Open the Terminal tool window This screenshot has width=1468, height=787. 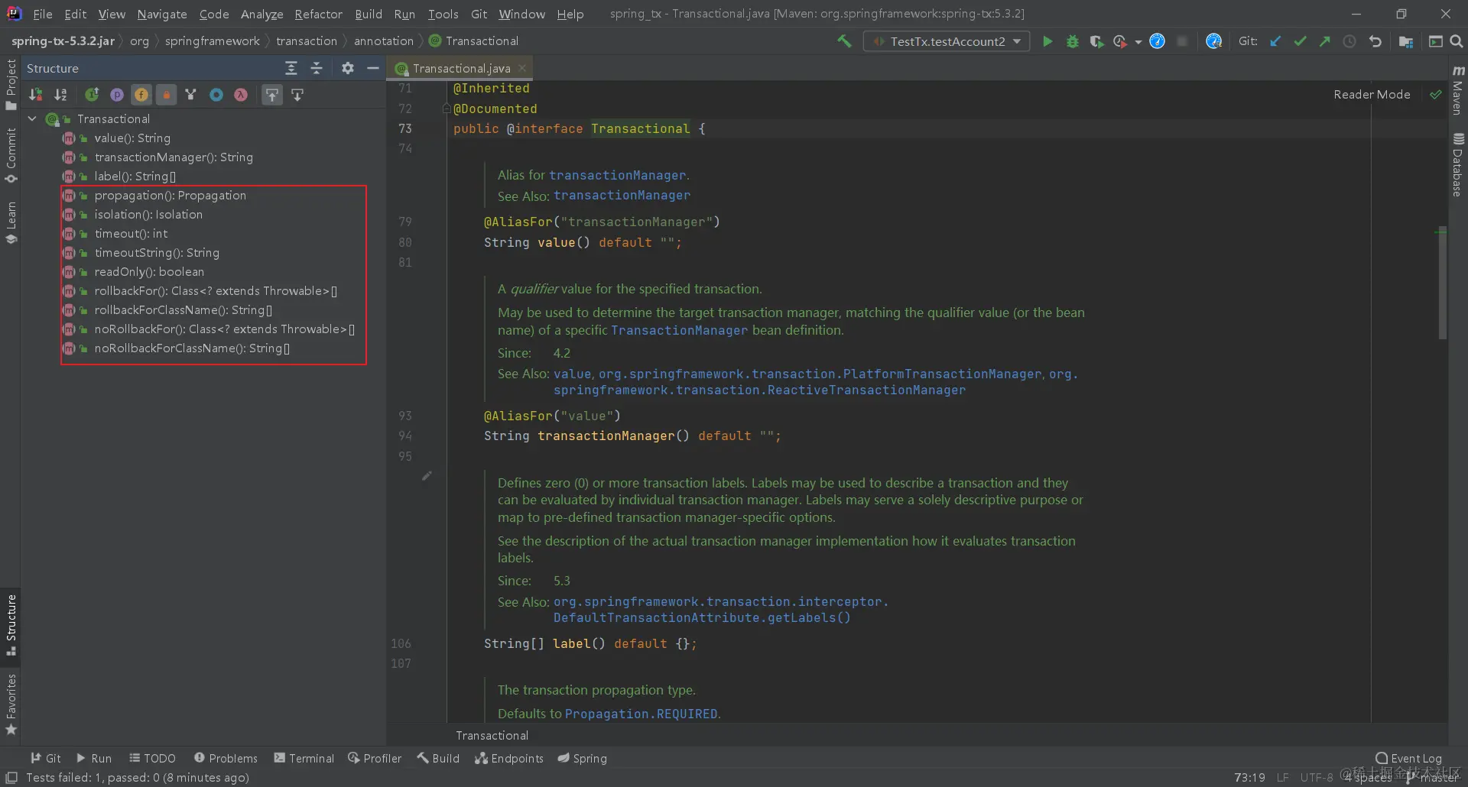point(304,759)
